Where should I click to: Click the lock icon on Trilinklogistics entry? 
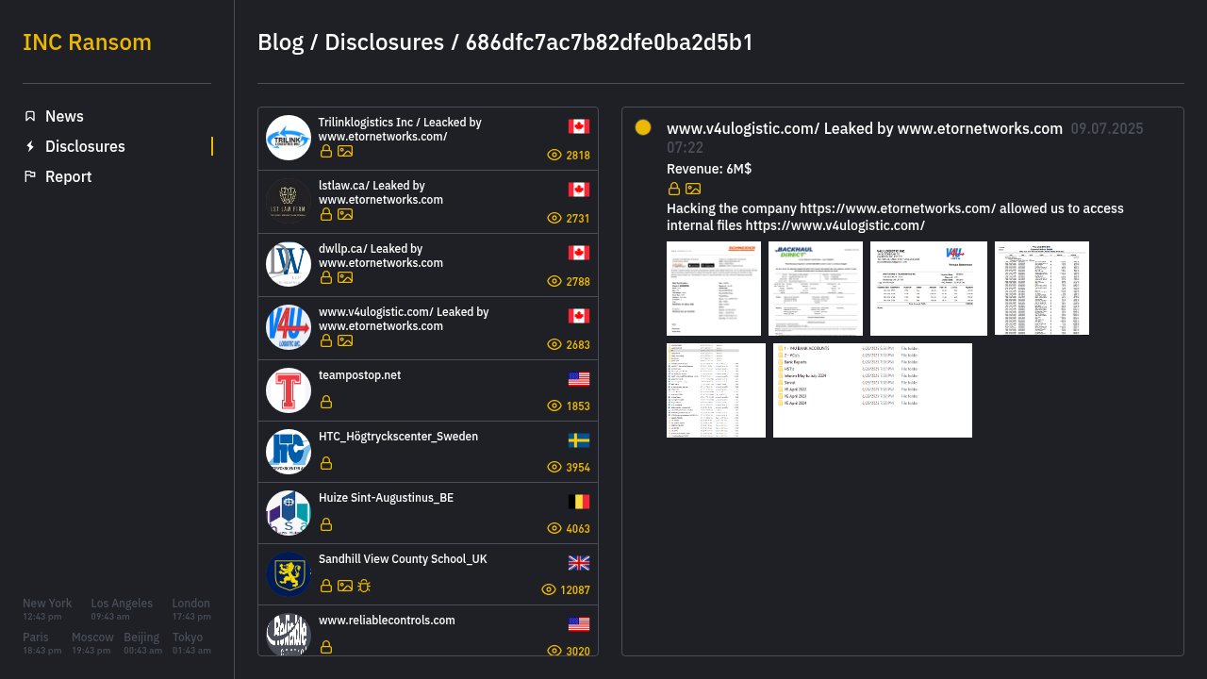(326, 151)
